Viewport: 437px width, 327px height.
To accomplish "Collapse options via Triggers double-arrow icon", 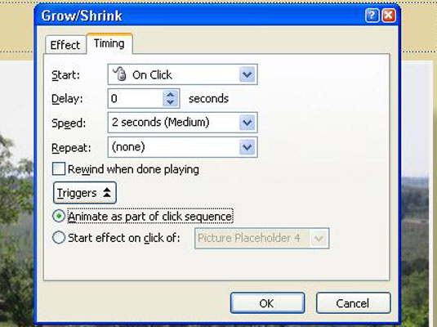I will (107, 192).
